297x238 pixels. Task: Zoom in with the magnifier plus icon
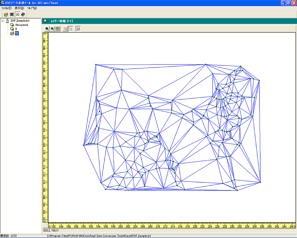point(47,29)
